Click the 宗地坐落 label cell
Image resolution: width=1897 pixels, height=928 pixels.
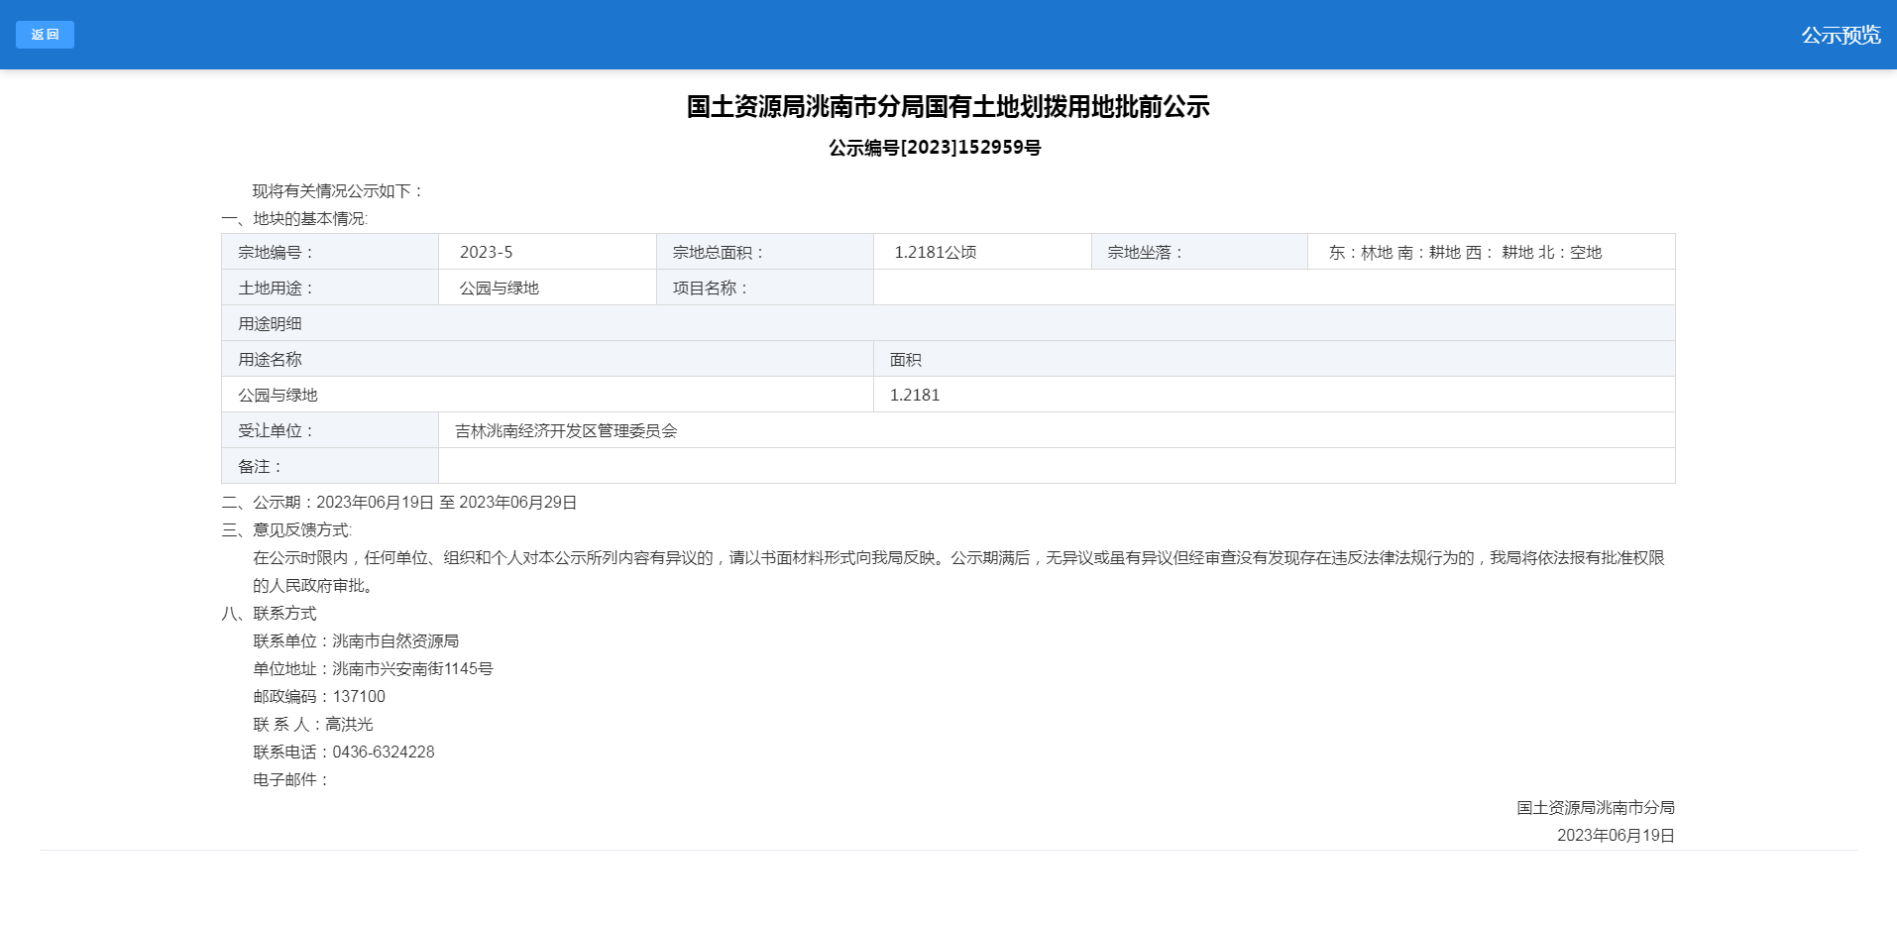point(1199,252)
